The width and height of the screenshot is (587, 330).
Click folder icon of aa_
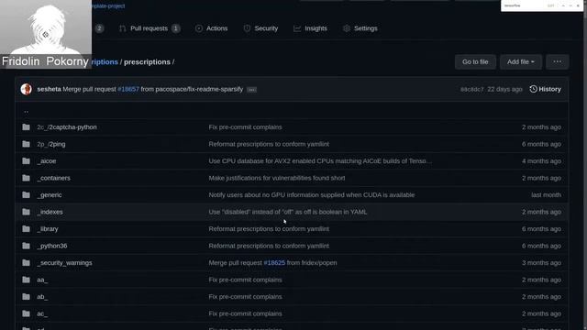click(26, 280)
